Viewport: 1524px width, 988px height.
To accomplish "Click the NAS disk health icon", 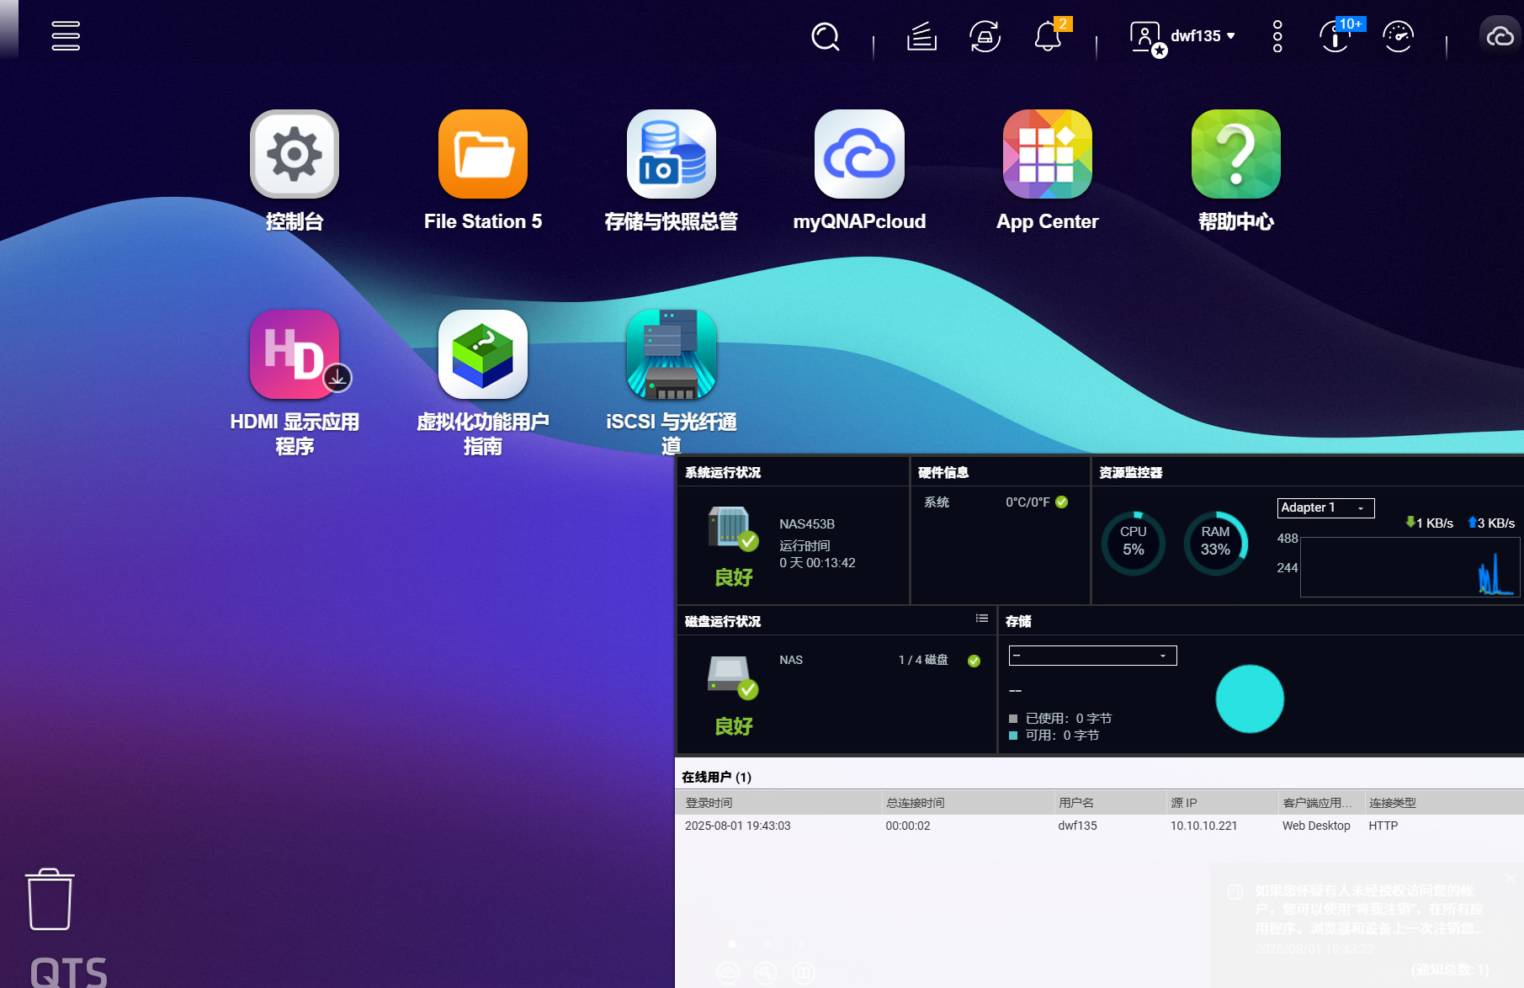I will 733,677.
